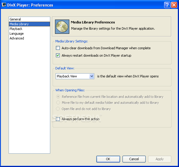This screenshot has width=179, height=167.
Task: Expand the default view dropdown arrow
Action: coord(92,76)
